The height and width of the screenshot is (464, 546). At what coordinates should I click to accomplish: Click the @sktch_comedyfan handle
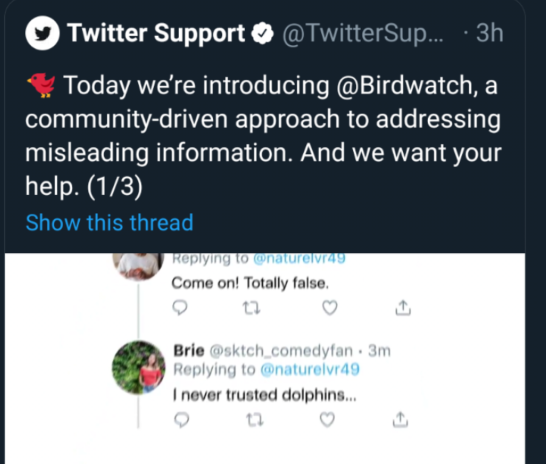tap(281, 351)
